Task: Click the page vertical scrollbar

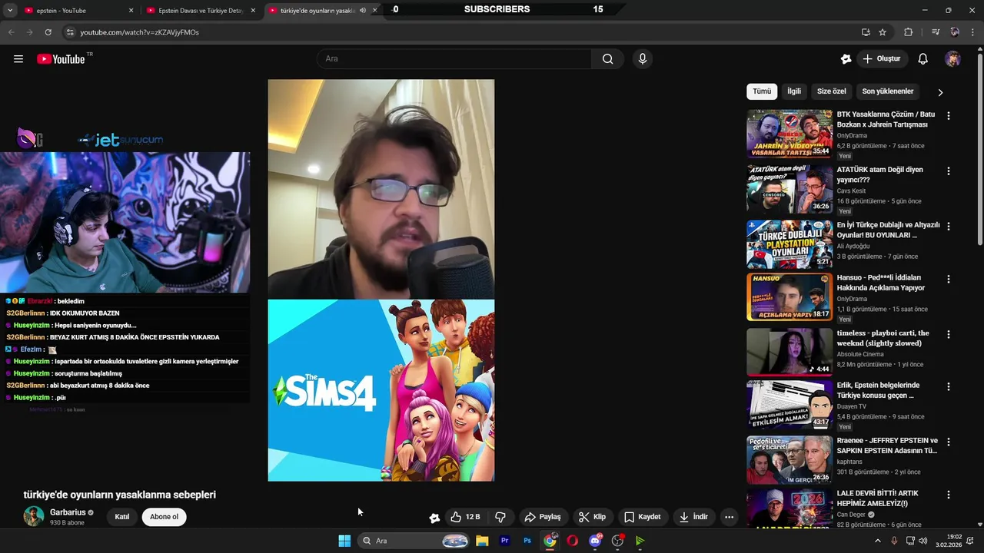Action: coord(979,150)
